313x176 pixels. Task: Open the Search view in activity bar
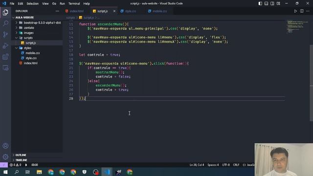pyautogui.click(x=5, y=23)
